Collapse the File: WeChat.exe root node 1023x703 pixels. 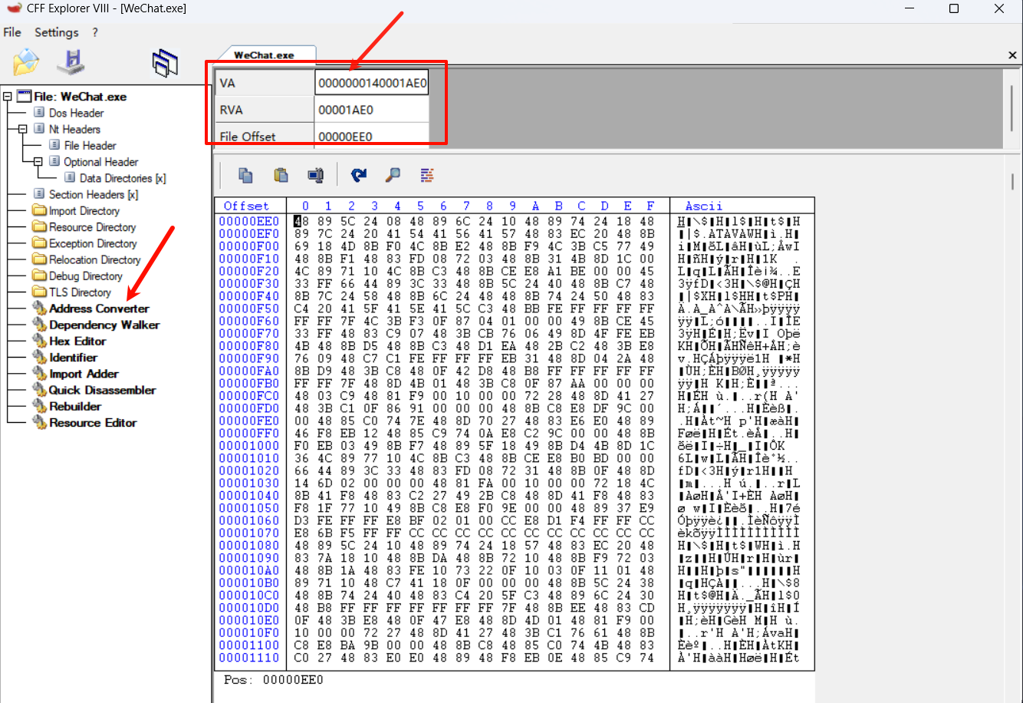click(8, 97)
